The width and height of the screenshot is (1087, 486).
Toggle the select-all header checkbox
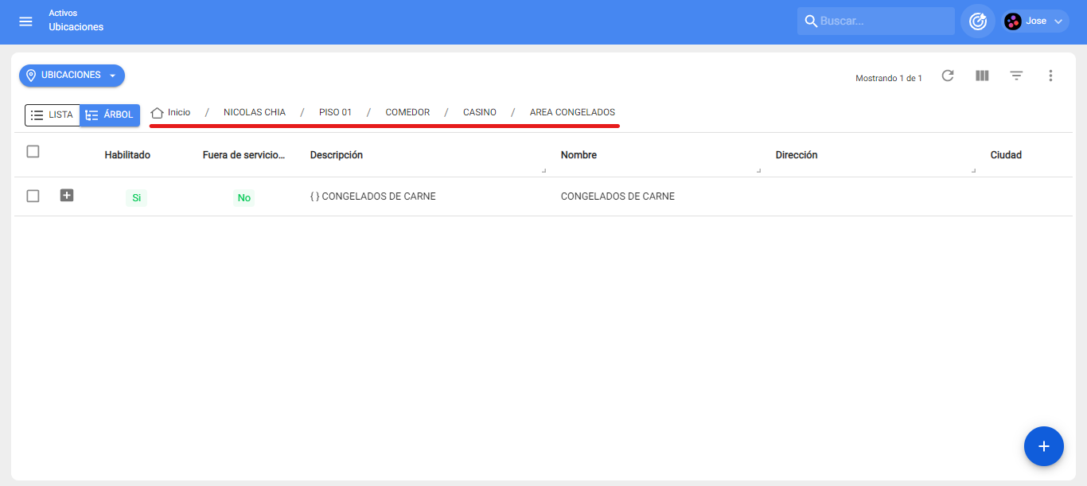(33, 151)
